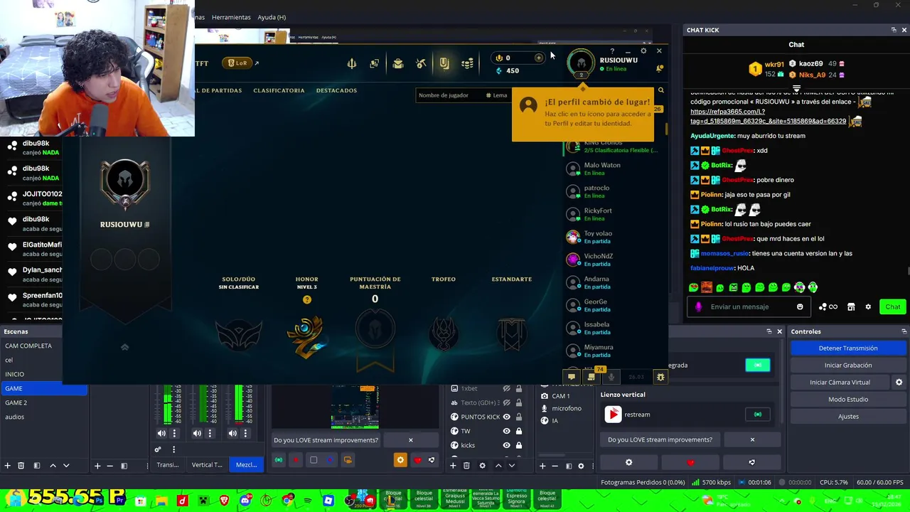Click the Kick chat emoji picker
Image resolution: width=910 pixels, height=512 pixels.
point(800,306)
